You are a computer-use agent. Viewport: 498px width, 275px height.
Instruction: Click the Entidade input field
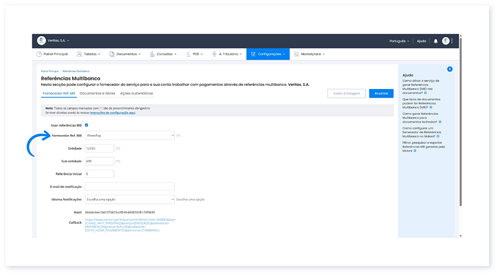tap(100, 148)
